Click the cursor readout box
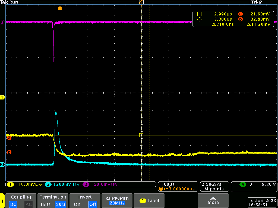 pos(234,19)
